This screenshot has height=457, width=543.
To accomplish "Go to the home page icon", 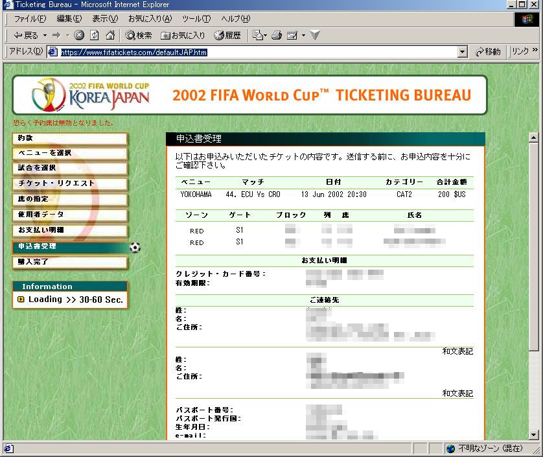I will coord(110,36).
